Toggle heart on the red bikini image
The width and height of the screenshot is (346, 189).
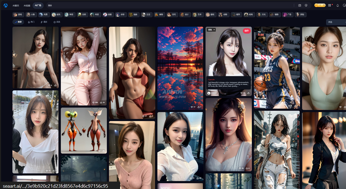click(x=143, y=116)
